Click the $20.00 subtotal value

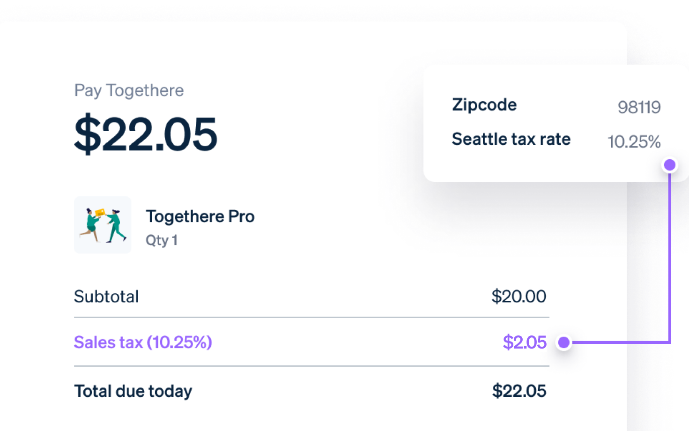point(519,297)
